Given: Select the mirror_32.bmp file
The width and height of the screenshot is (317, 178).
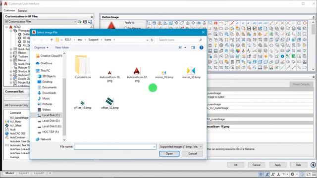Looking at the screenshot, I should tap(191, 73).
